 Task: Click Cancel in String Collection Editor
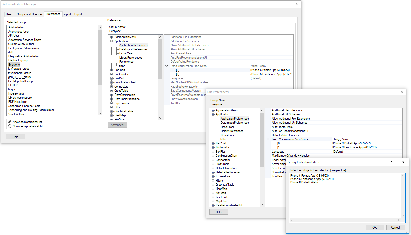[395, 228]
